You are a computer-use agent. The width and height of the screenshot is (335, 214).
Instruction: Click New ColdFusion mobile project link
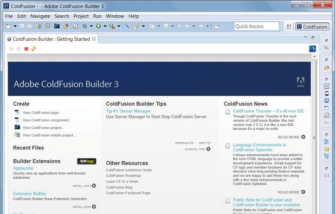click(x=49, y=135)
